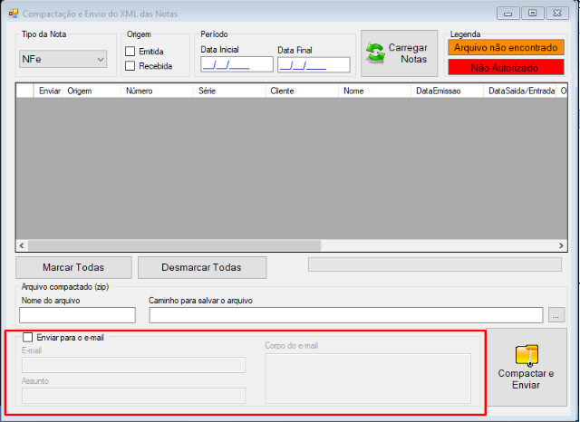Click the window title bar app icon
The image size is (580, 422).
click(14, 14)
